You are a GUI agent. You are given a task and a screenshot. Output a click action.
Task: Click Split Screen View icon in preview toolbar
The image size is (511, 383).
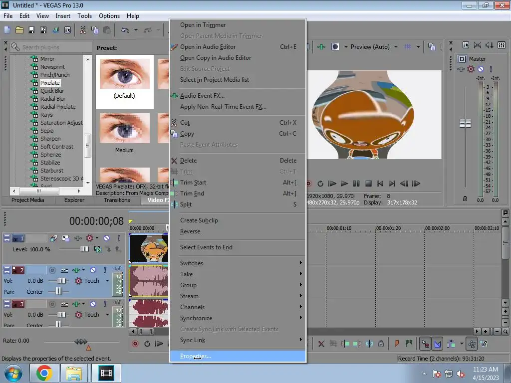pos(335,46)
